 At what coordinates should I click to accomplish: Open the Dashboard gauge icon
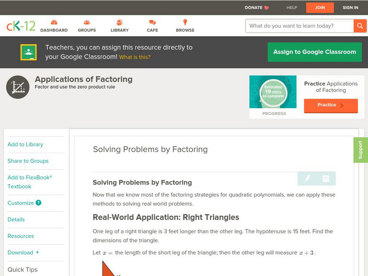pyautogui.click(x=54, y=22)
